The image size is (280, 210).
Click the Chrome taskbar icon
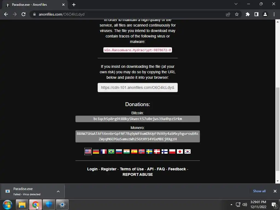pyautogui.click(x=36, y=205)
